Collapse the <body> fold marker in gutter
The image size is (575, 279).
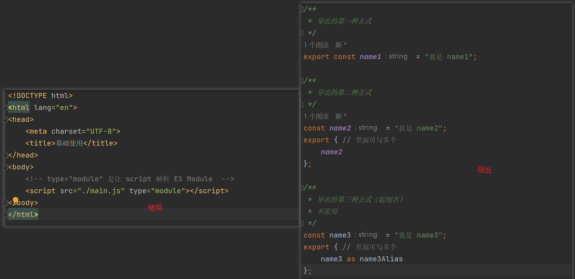click(5, 167)
